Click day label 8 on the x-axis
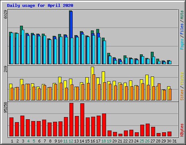Screen dimensions: 186x145 click(x=50, y=141)
